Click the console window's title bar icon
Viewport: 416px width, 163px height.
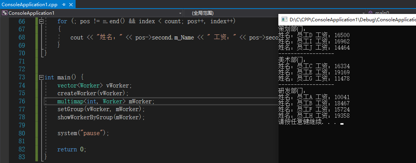pos(284,20)
